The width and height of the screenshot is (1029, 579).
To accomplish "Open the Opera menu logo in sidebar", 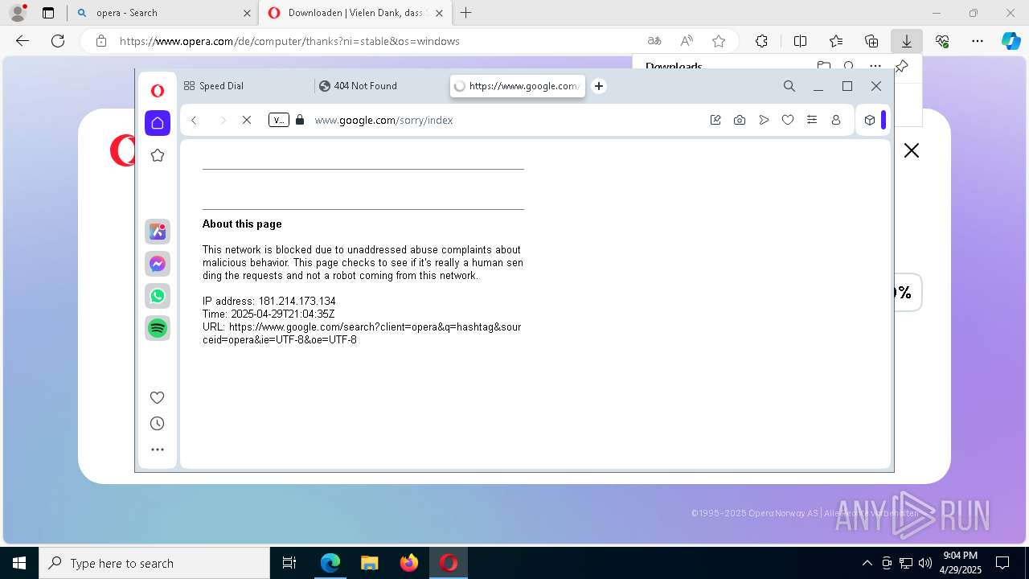I will pos(158,91).
